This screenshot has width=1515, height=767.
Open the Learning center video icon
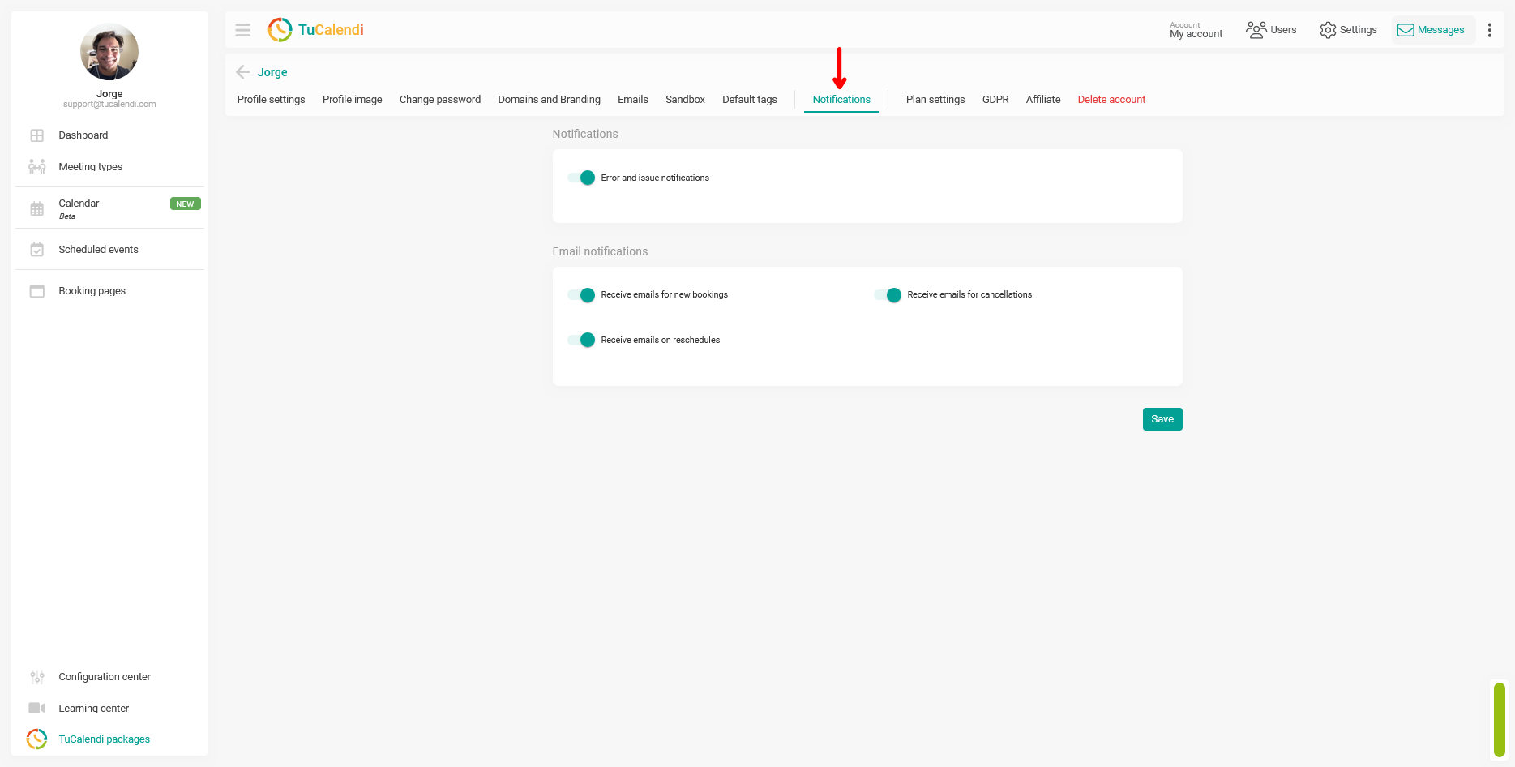coord(37,708)
